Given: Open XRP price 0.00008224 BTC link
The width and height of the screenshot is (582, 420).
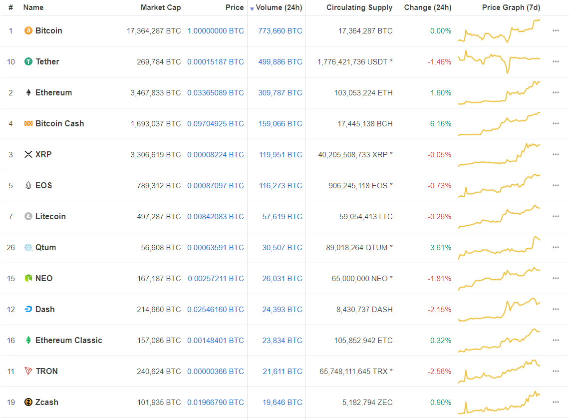Looking at the screenshot, I should (x=215, y=154).
